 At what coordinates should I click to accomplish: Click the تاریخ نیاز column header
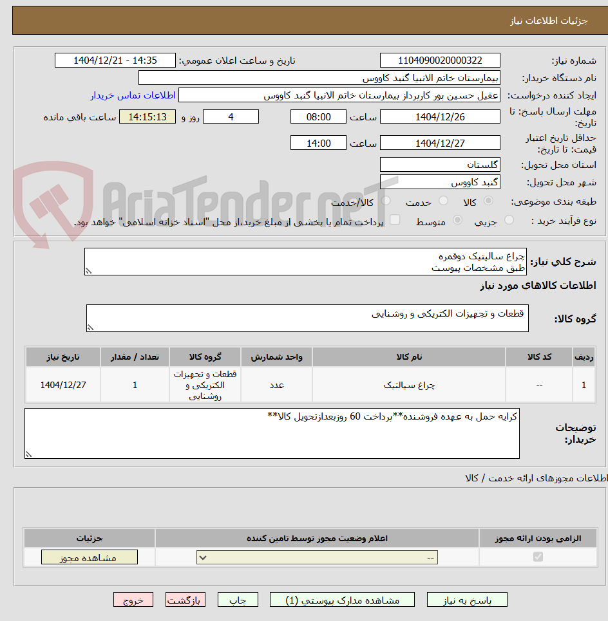63,357
